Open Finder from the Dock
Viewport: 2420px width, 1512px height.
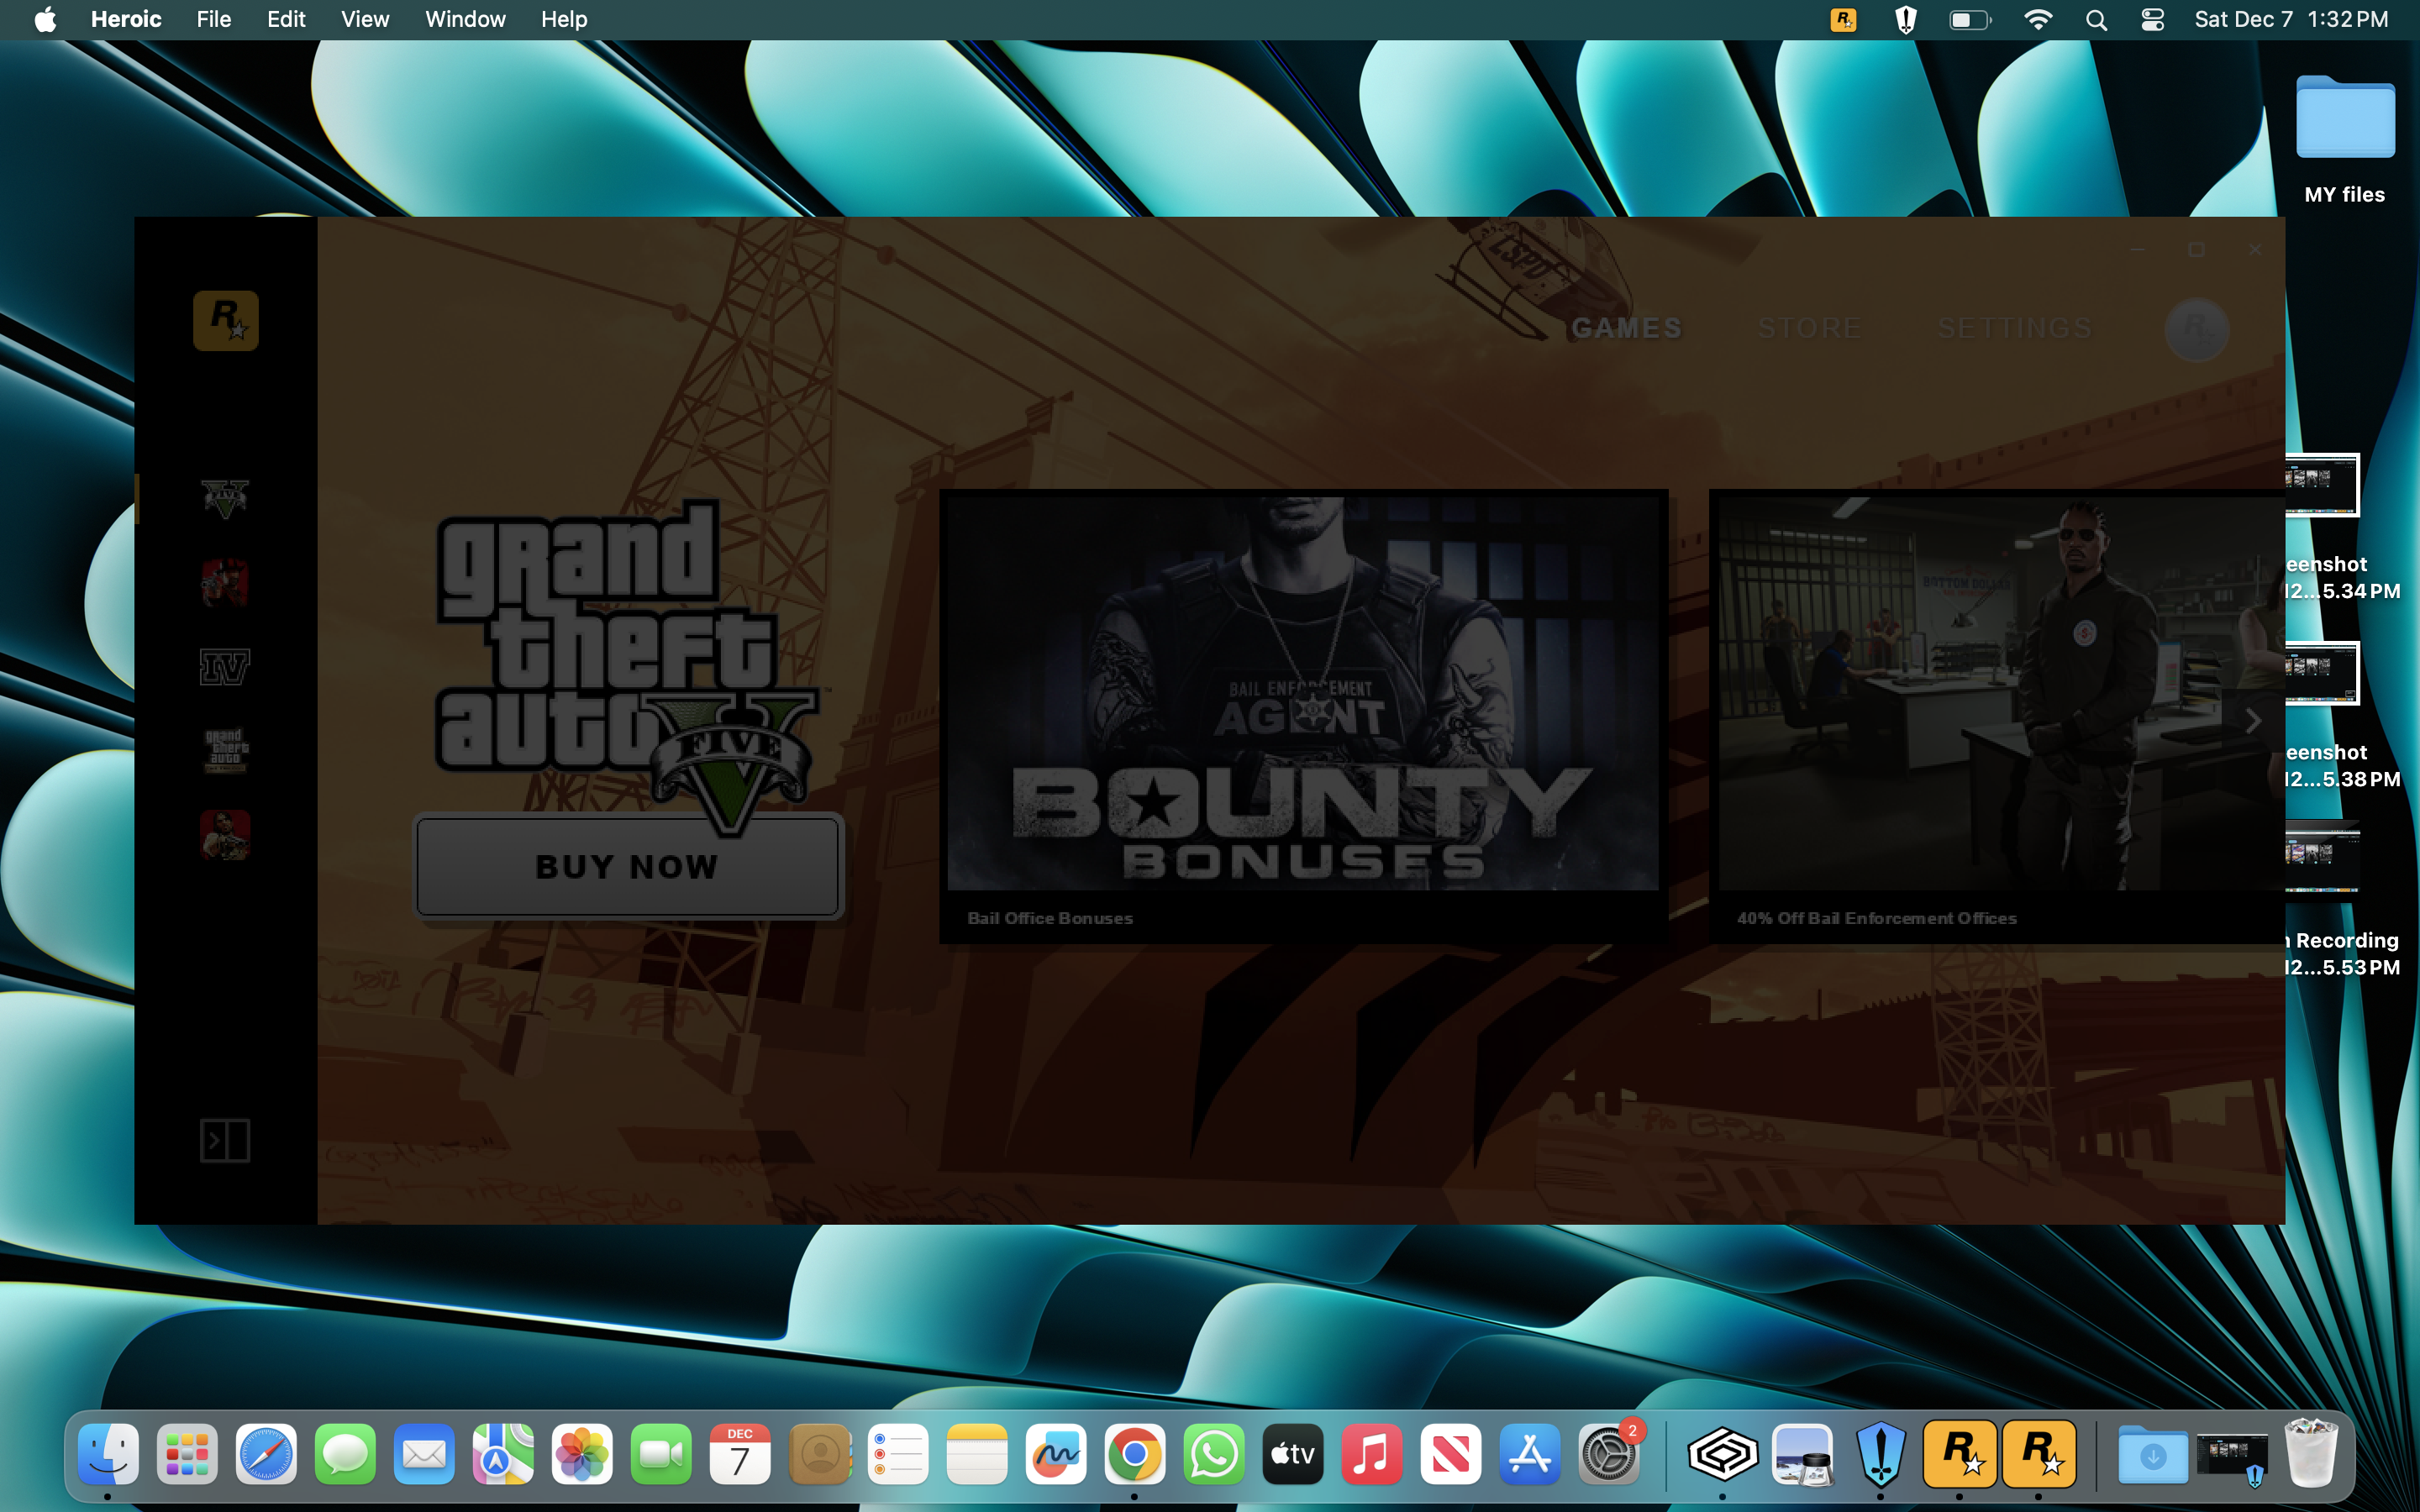point(108,1454)
